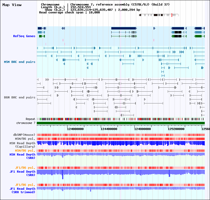Click the 125200000 ruler position
The width and height of the screenshot is (210, 200).
pos(176,129)
